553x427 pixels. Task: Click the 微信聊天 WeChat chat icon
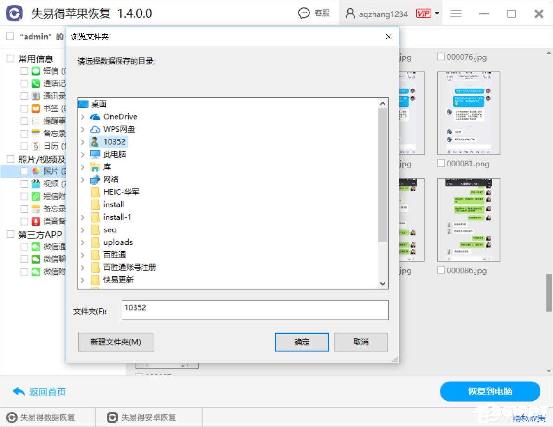pos(36,259)
